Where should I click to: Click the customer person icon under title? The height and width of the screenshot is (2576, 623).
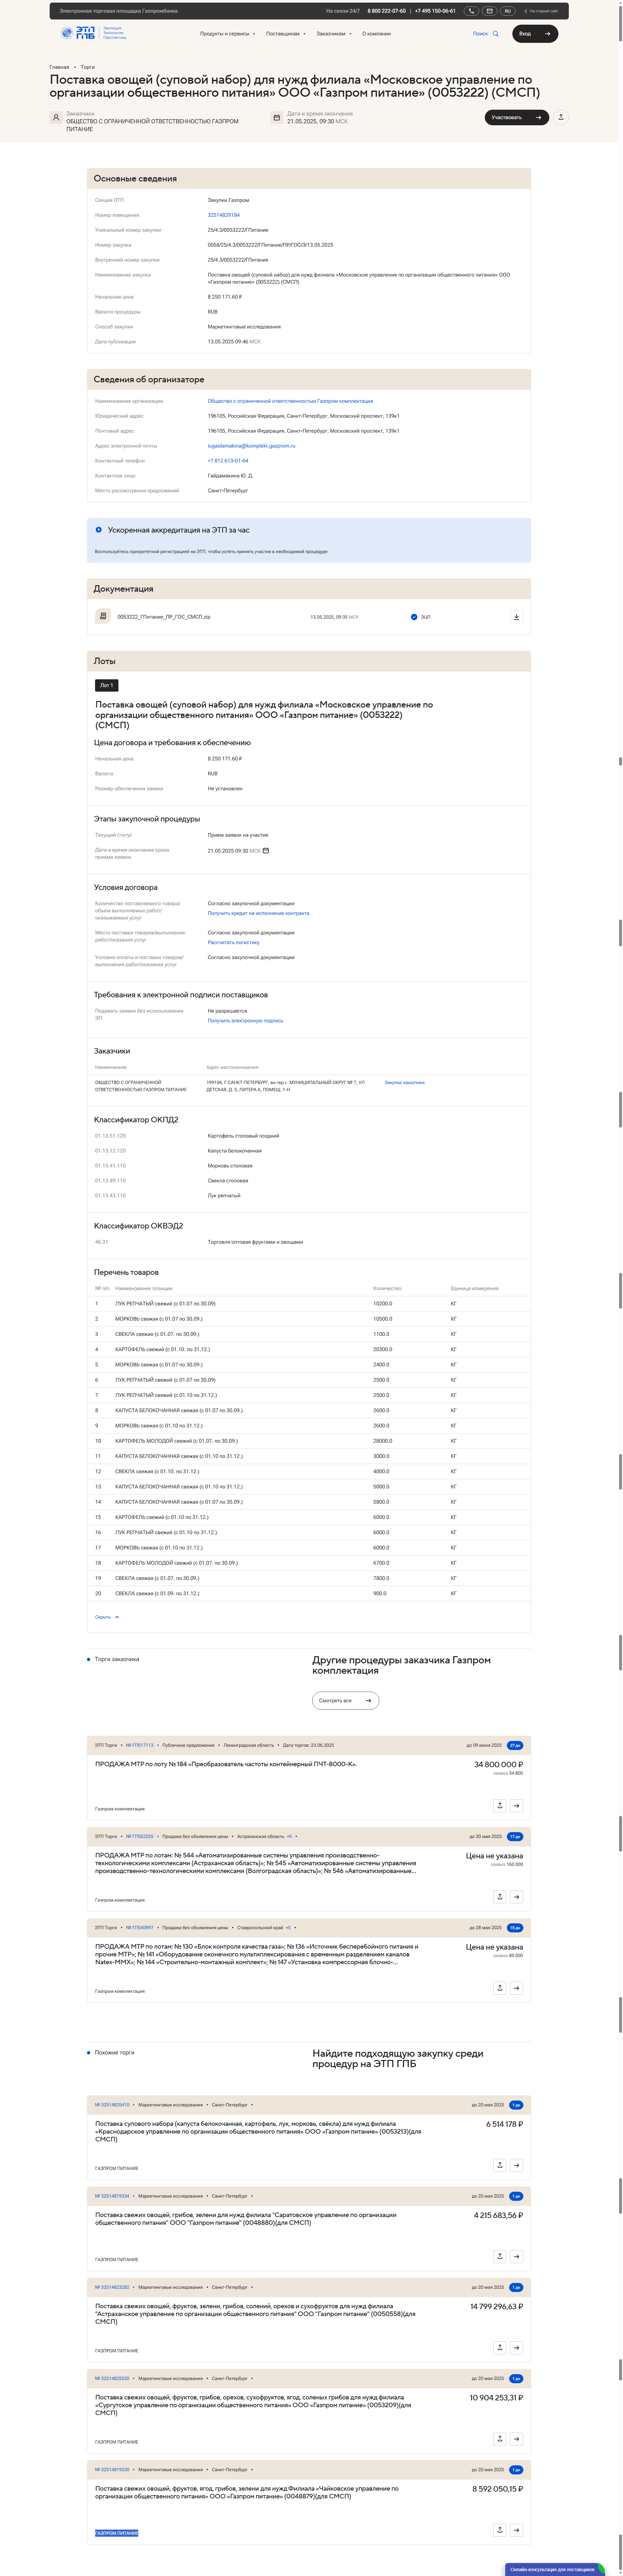56,117
